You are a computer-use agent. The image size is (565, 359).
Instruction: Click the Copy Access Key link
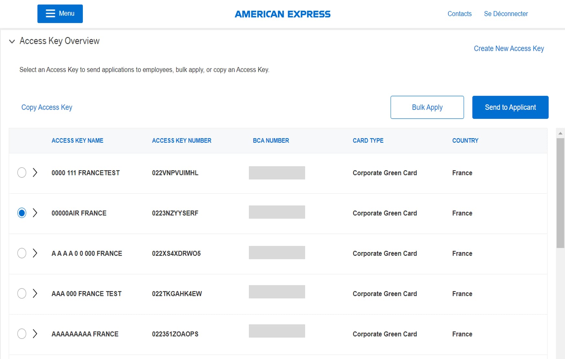[x=47, y=107]
